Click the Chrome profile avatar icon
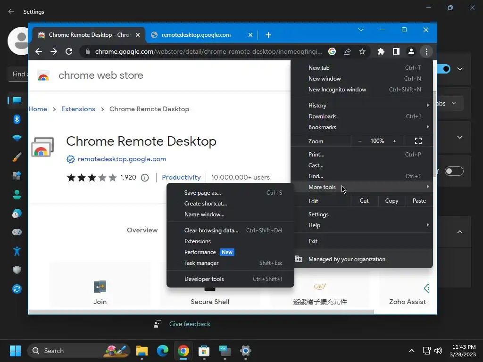This screenshot has height=362, width=483. pos(411,51)
